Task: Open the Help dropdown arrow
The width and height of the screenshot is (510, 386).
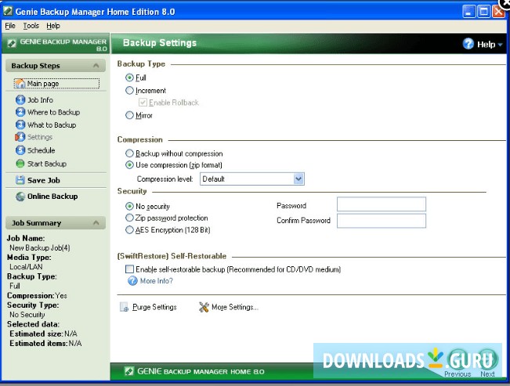Action: (501, 45)
